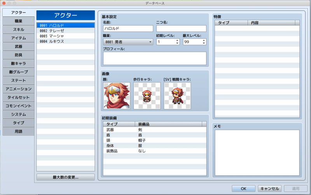311x195 pixels.
Task: Click the キャンセル button
Action: tap(269, 189)
